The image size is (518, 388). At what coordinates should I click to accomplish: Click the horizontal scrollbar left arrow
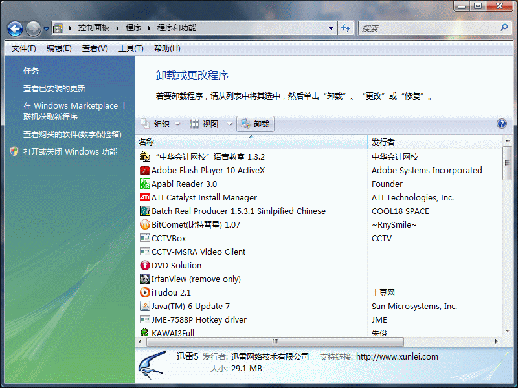(x=140, y=342)
